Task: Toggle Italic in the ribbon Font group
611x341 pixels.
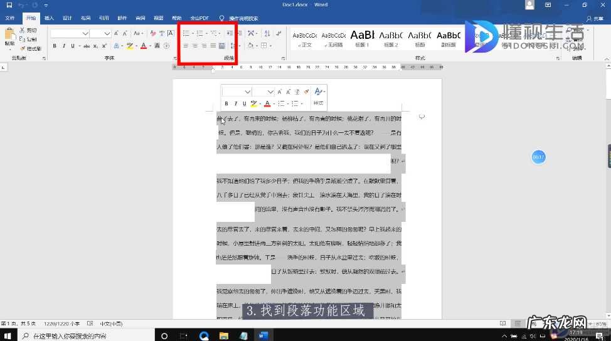Action: tap(63, 46)
